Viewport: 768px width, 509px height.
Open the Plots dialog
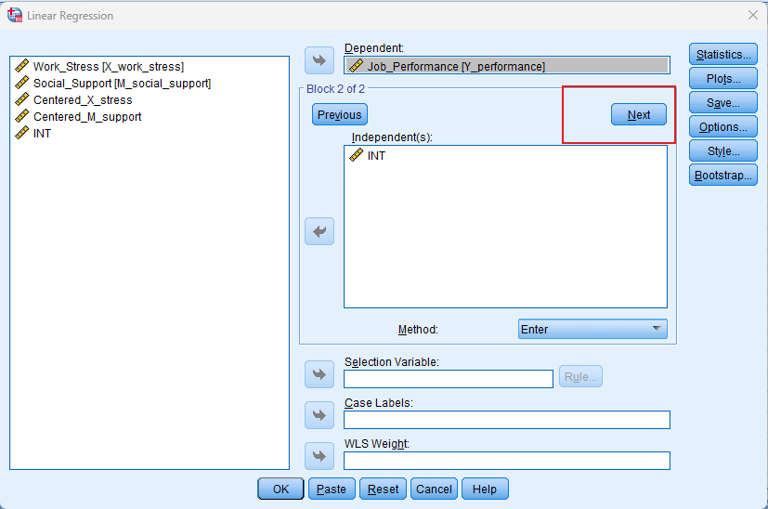pos(722,79)
